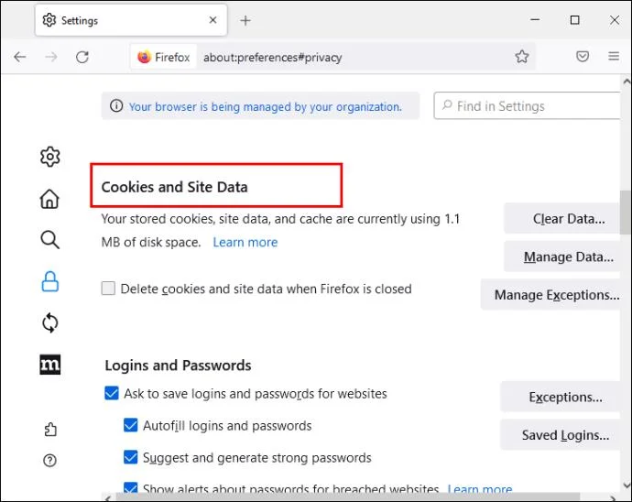Minimize the Firefox window
Image resolution: width=632 pixels, height=502 pixels.
[x=535, y=19]
